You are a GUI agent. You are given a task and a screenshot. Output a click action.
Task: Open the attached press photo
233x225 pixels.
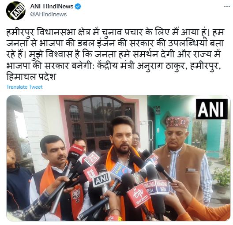pyautogui.click(x=118, y=158)
